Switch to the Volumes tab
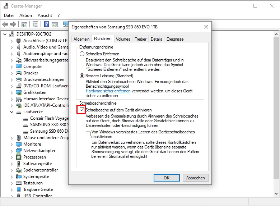The height and width of the screenshot is (206, 280). point(123,39)
